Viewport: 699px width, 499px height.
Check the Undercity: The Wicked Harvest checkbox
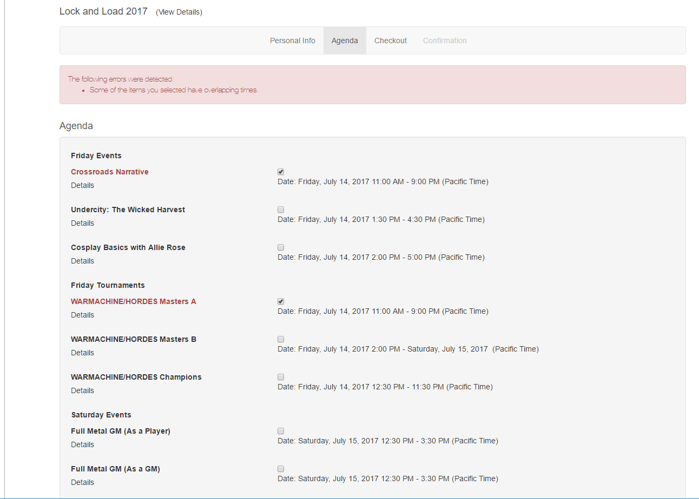pos(281,210)
